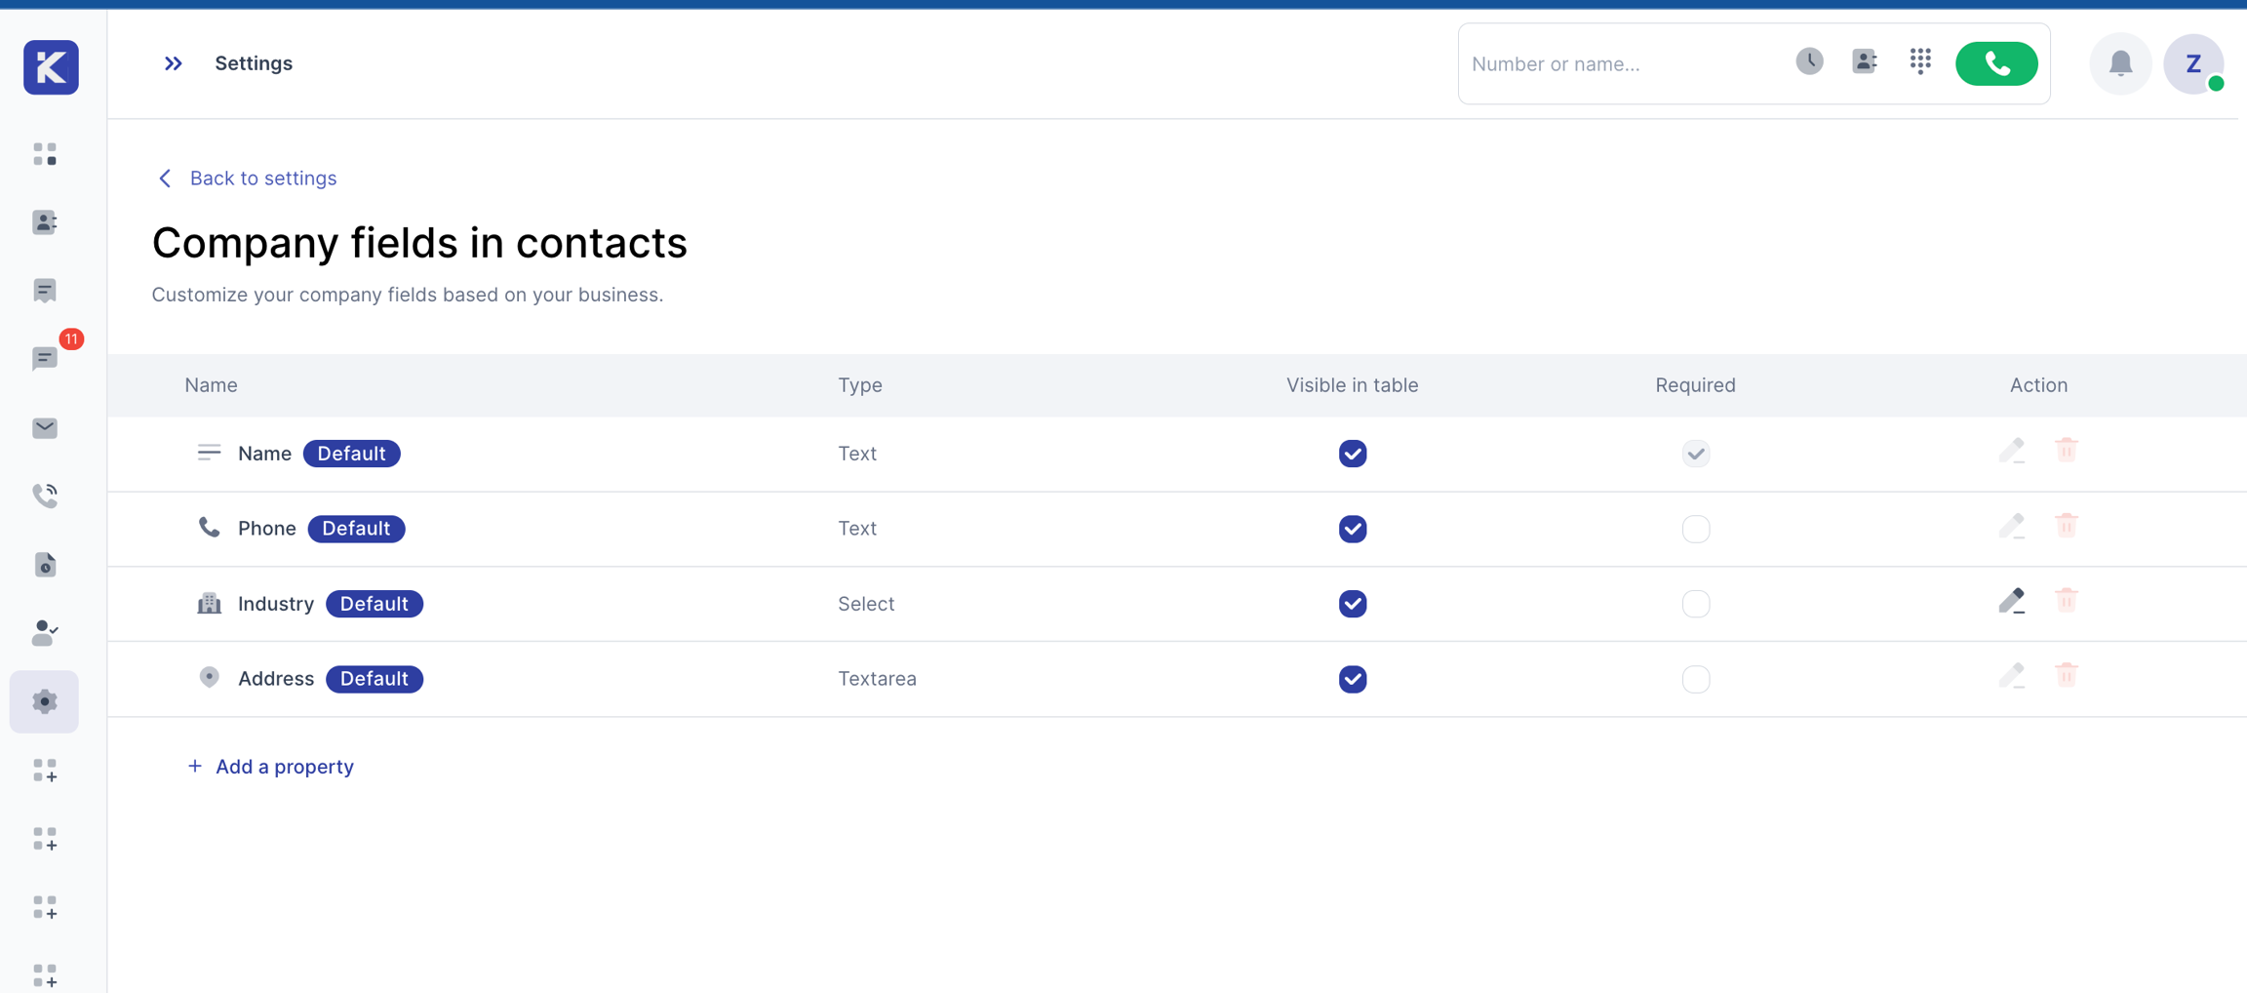
Task: Open email envelope icon in sidebar
Action: (x=45, y=427)
